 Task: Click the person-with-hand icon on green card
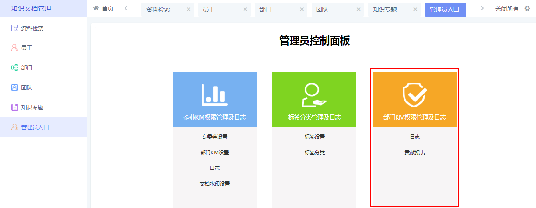[x=314, y=95]
